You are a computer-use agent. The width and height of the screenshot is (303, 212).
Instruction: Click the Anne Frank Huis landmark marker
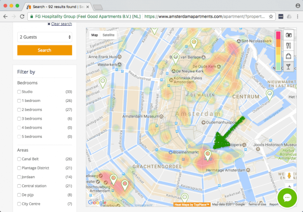click(x=120, y=57)
